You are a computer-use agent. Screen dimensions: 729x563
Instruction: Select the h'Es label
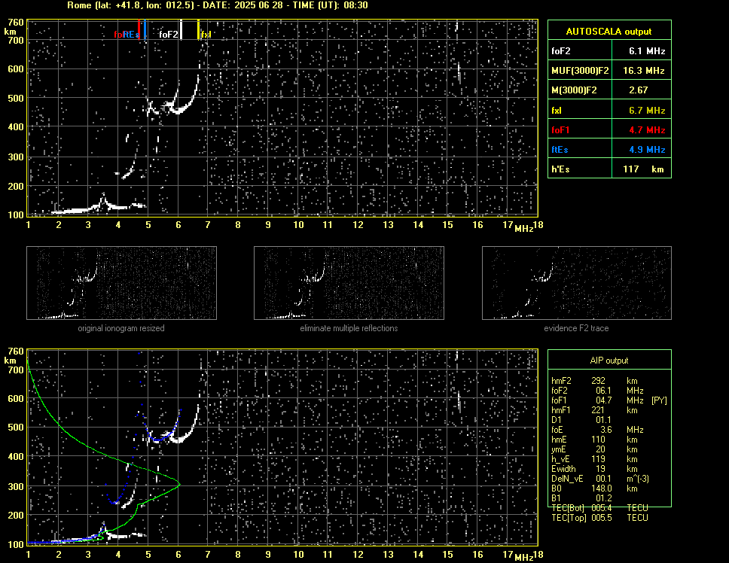coord(560,169)
